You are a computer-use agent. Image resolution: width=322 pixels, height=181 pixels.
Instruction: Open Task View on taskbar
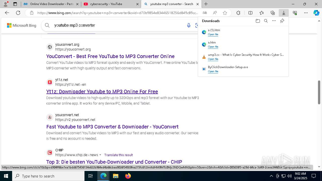[91, 176]
